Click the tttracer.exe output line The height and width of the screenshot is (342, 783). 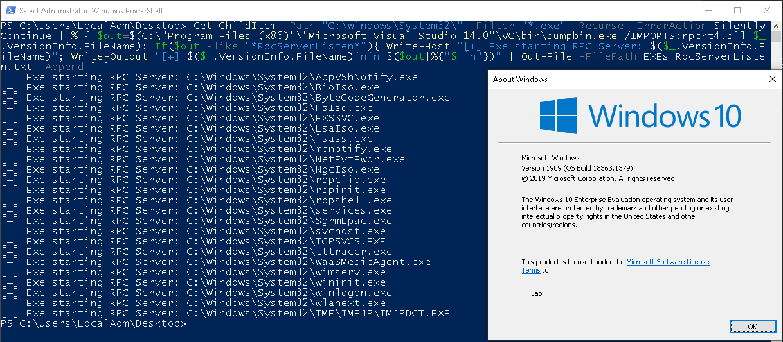197,252
